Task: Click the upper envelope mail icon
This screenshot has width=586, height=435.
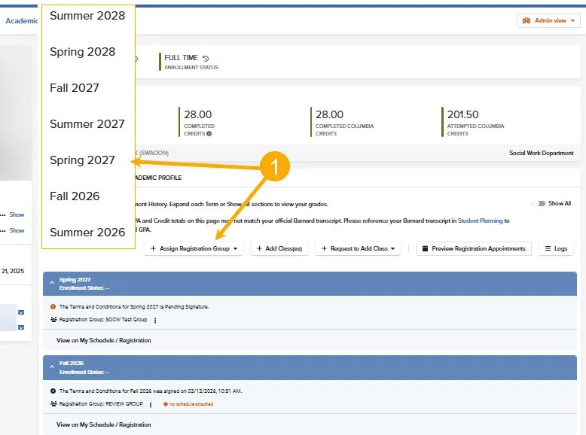Action: click(21, 312)
